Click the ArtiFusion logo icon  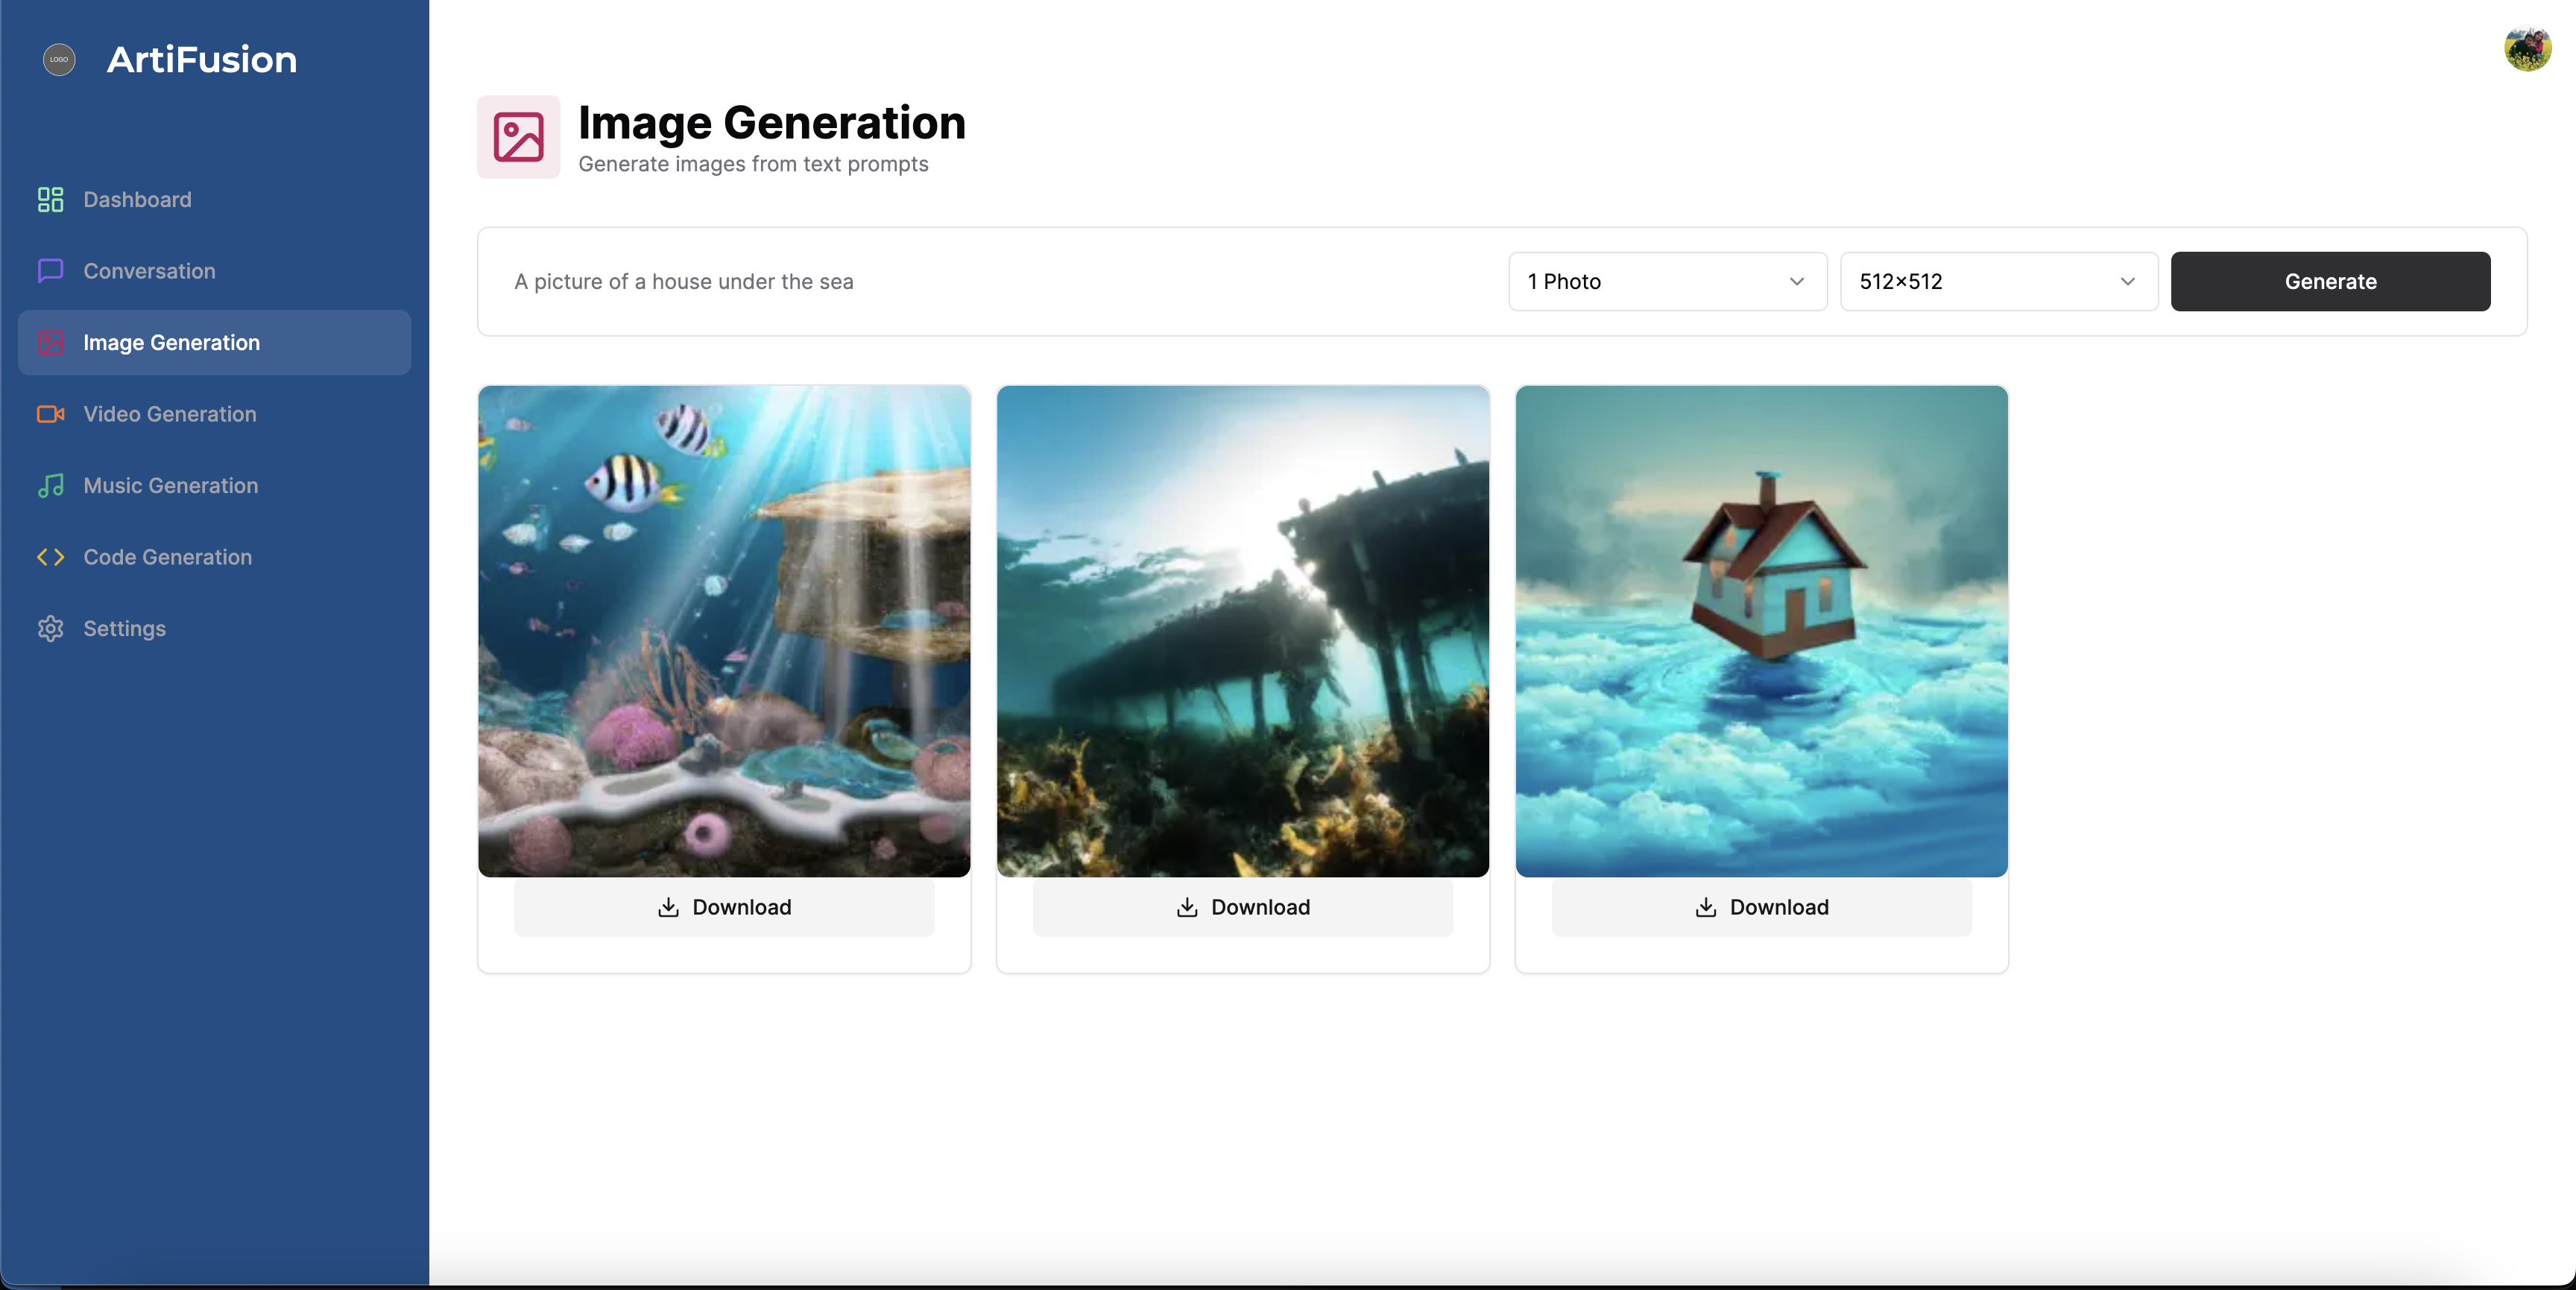59,59
